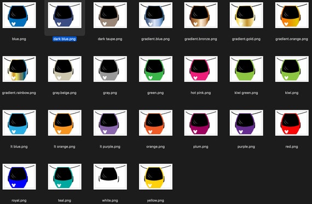Click the red.png gondola thumbnail

tap(292, 123)
